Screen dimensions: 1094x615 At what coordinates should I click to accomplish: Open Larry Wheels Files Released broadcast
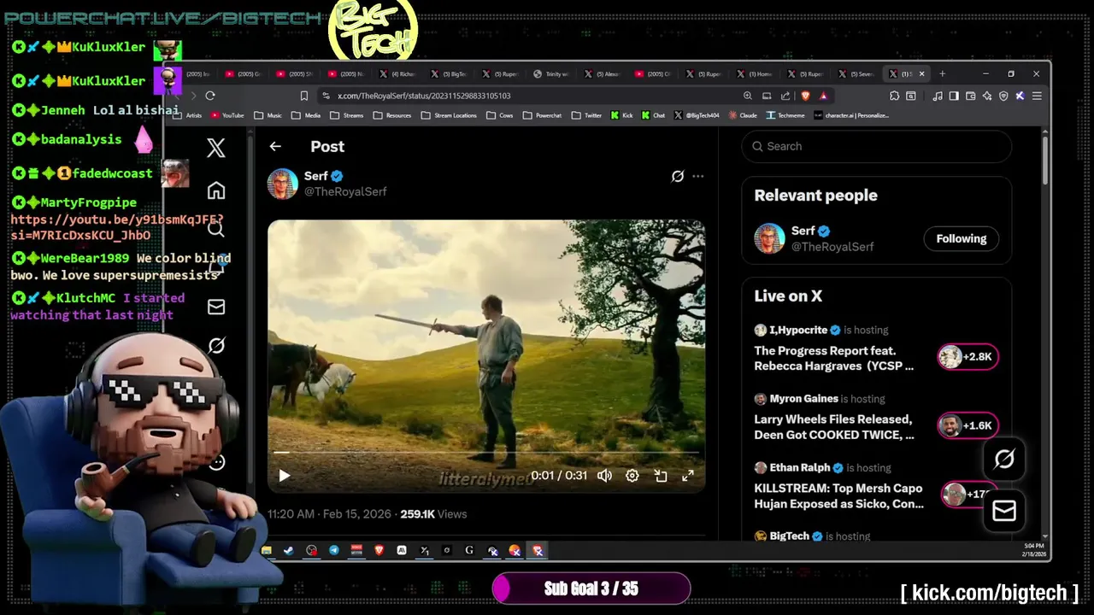[834, 427]
